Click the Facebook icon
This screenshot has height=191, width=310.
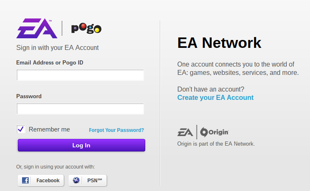click(25, 180)
